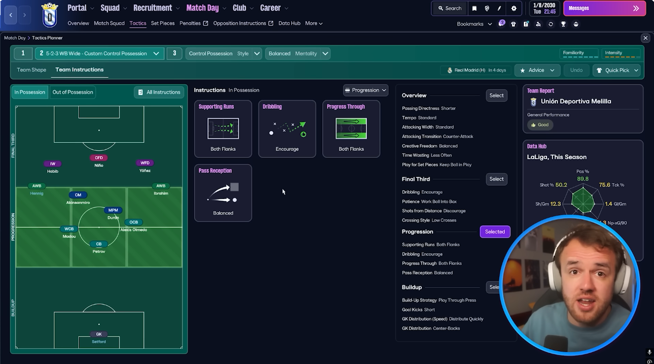Select tactic slot 3

pos(174,53)
